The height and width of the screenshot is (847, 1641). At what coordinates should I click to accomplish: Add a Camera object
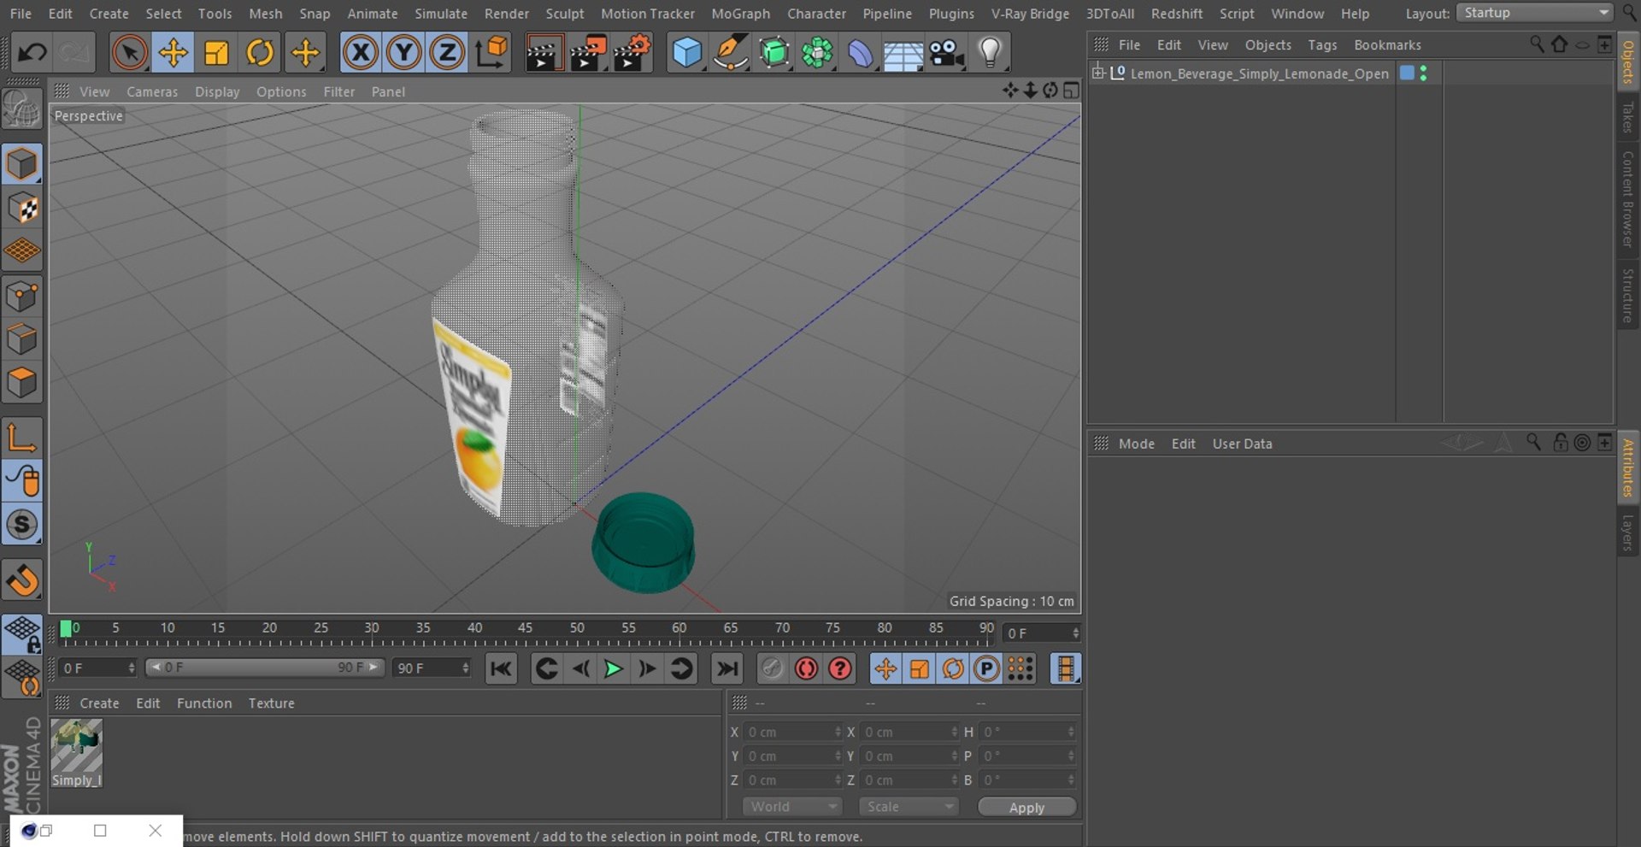click(x=946, y=53)
